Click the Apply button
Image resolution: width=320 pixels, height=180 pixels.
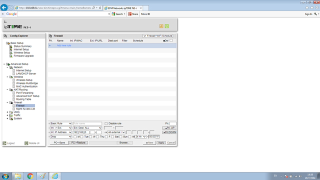(161, 142)
